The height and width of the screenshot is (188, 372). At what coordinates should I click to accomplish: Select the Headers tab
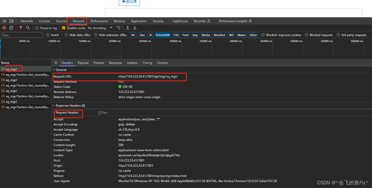coord(67,63)
